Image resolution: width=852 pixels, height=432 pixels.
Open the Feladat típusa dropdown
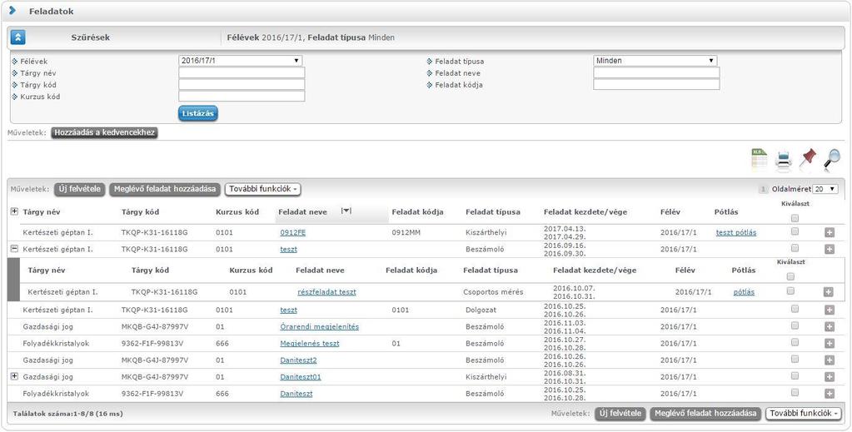(x=655, y=61)
